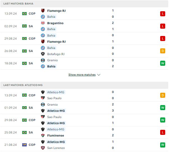The width and height of the screenshot is (170, 152).
Task: Open the 29.08.24 Sao Paulo vs Atletico-MG match
Action: (84, 120)
